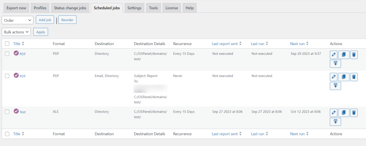Click the Reorder button

67,20
